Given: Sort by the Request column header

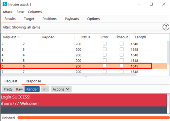Looking at the screenshot, I should click(11, 37).
